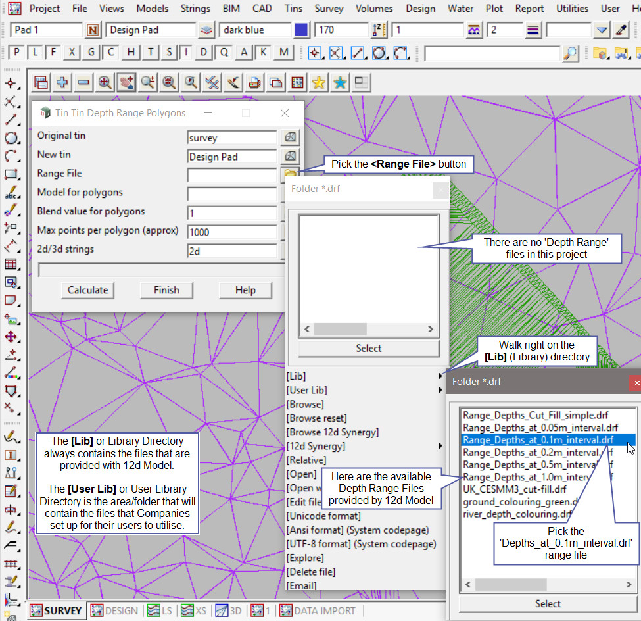Select the pan hand tool
This screenshot has height=621, width=641.
tap(126, 82)
